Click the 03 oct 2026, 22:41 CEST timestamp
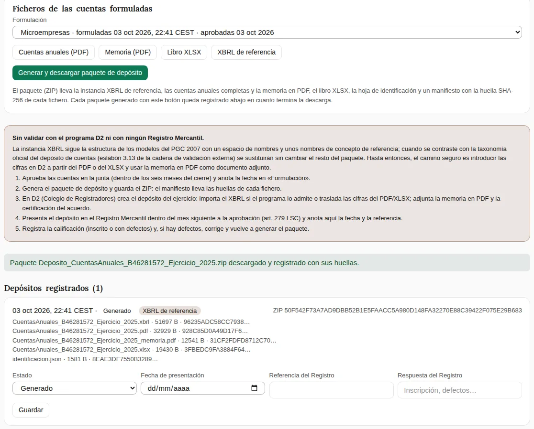The height and width of the screenshot is (429, 534). coord(53,311)
